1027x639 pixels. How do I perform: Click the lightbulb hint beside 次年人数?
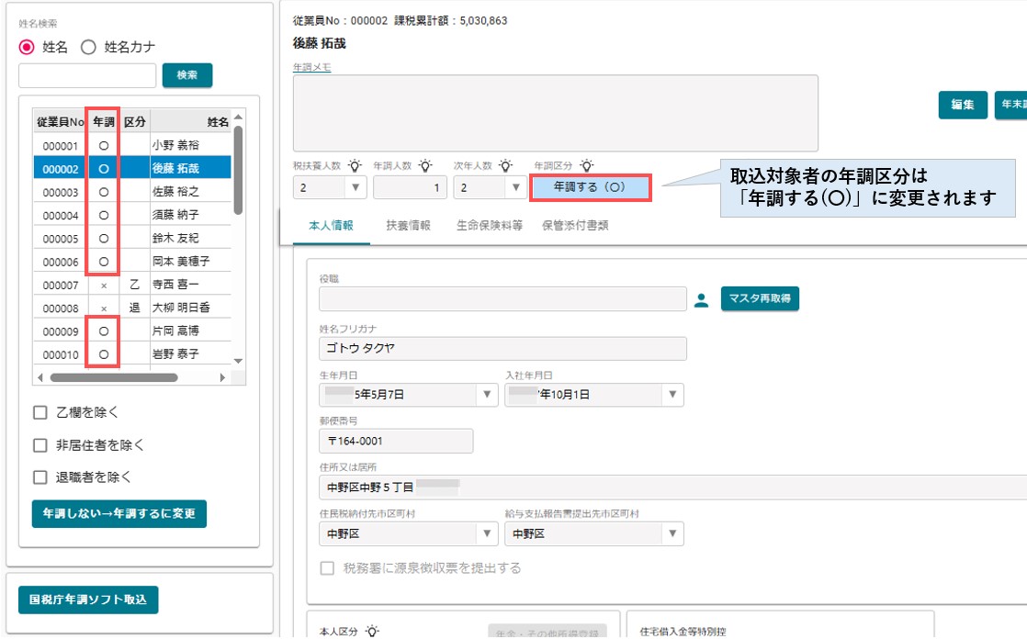505,165
